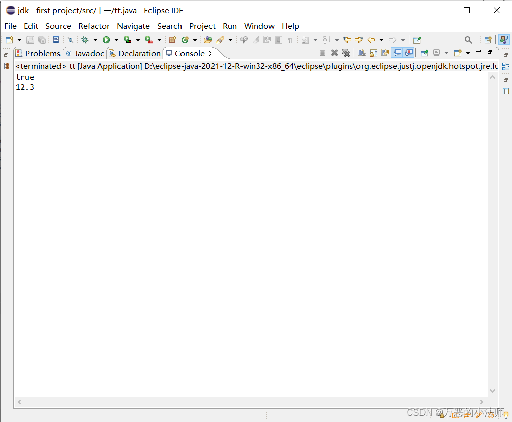512x422 pixels.
Task: Click the Pin Editor icon in main toolbar
Action: pyautogui.click(x=417, y=40)
